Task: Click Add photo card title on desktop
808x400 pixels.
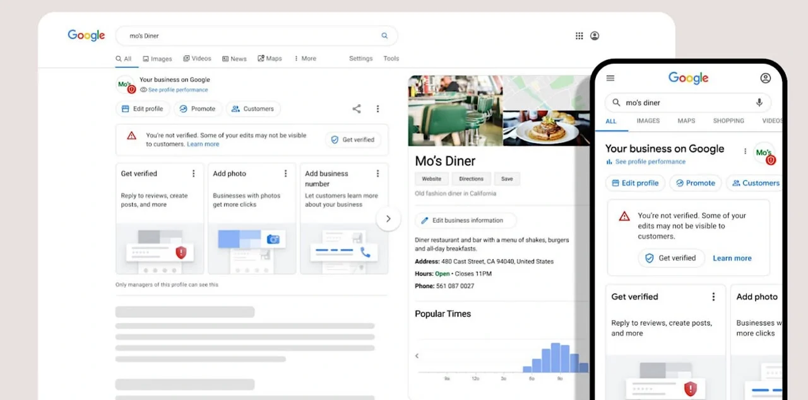Action: 229,174
